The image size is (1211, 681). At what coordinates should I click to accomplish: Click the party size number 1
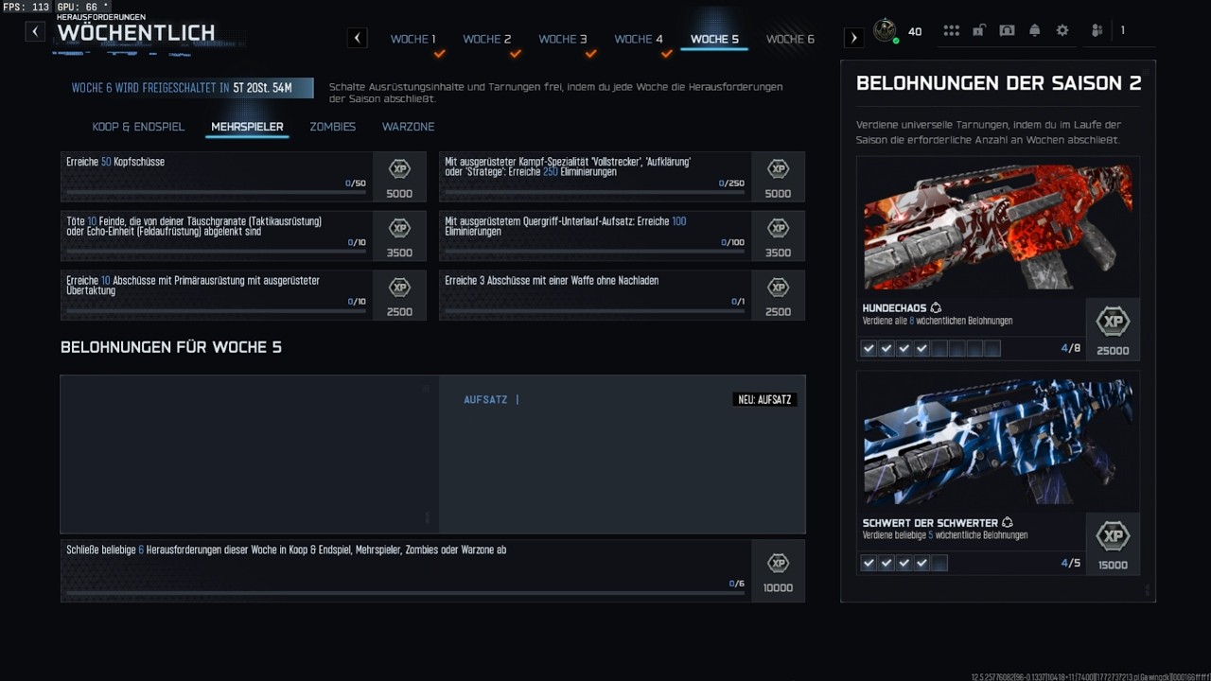coord(1123,31)
